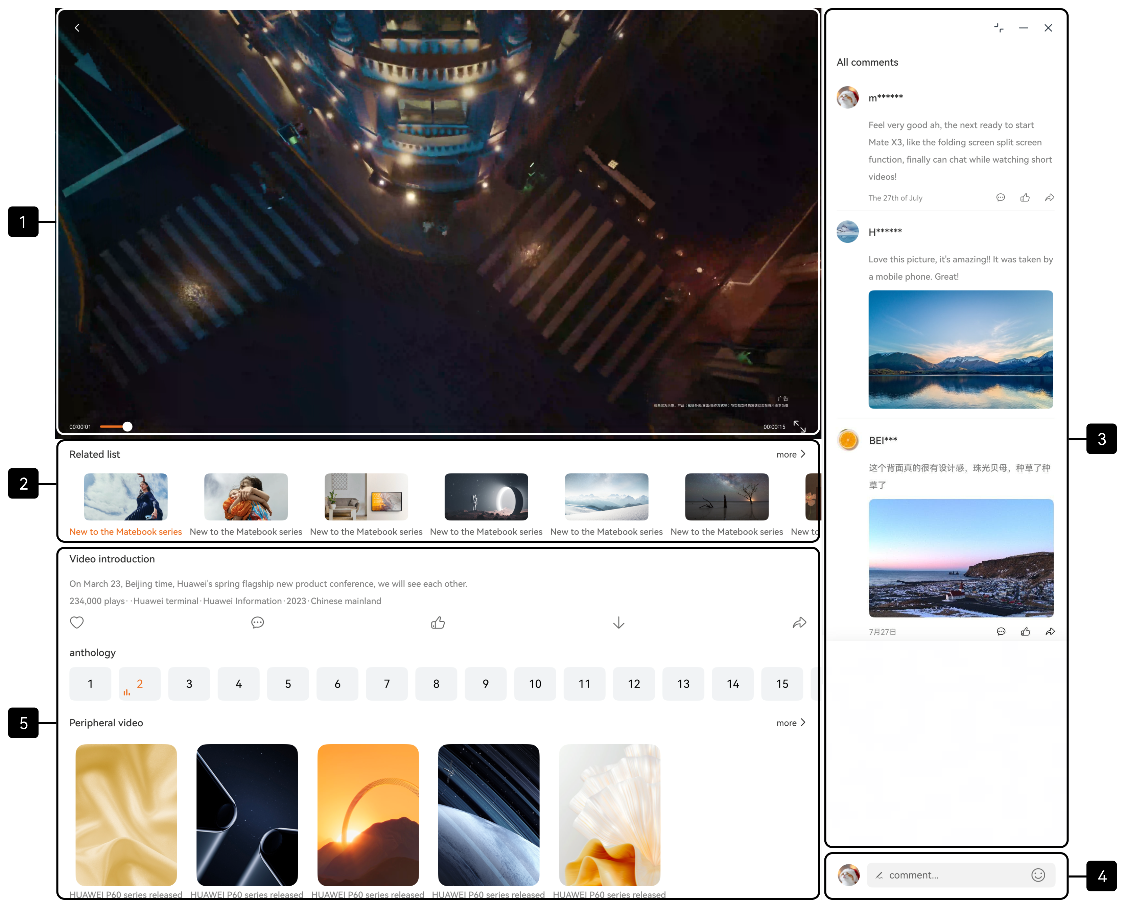
Task: Open the lake sunset photo in H****** comment
Action: pyautogui.click(x=961, y=349)
